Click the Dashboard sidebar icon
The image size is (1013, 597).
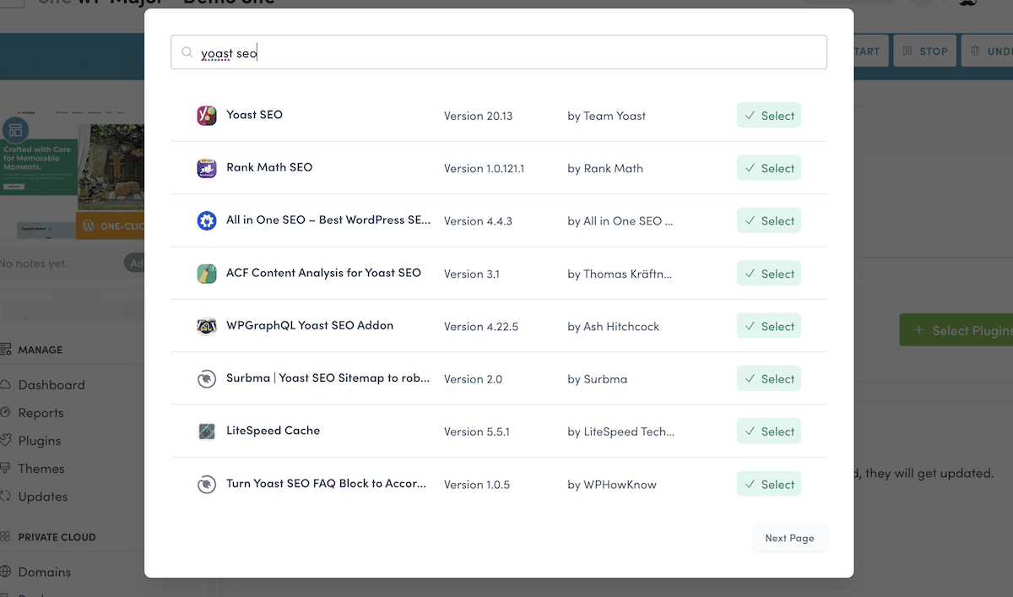tap(5, 384)
